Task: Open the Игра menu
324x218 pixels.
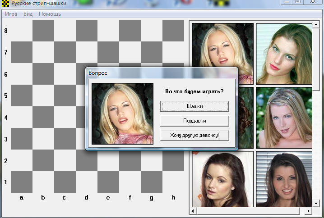Action: (x=11, y=14)
